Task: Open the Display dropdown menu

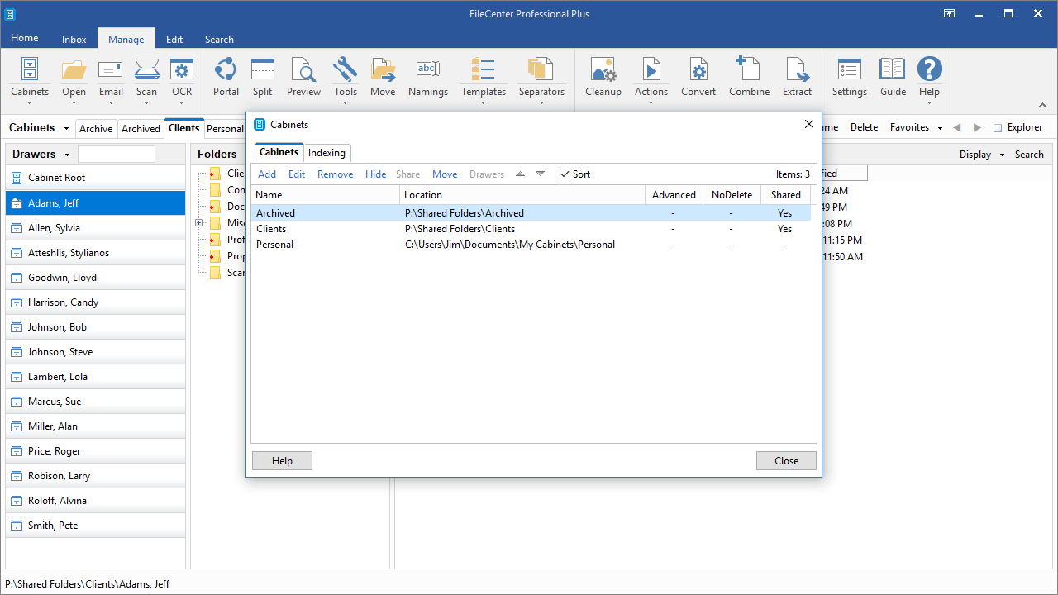Action: (982, 155)
